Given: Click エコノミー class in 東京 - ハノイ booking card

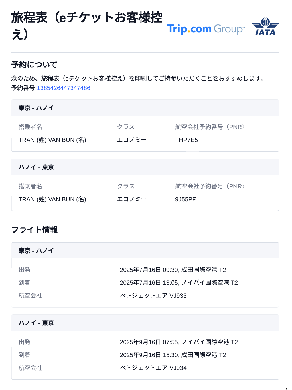Looking at the screenshot, I should click(x=132, y=140).
